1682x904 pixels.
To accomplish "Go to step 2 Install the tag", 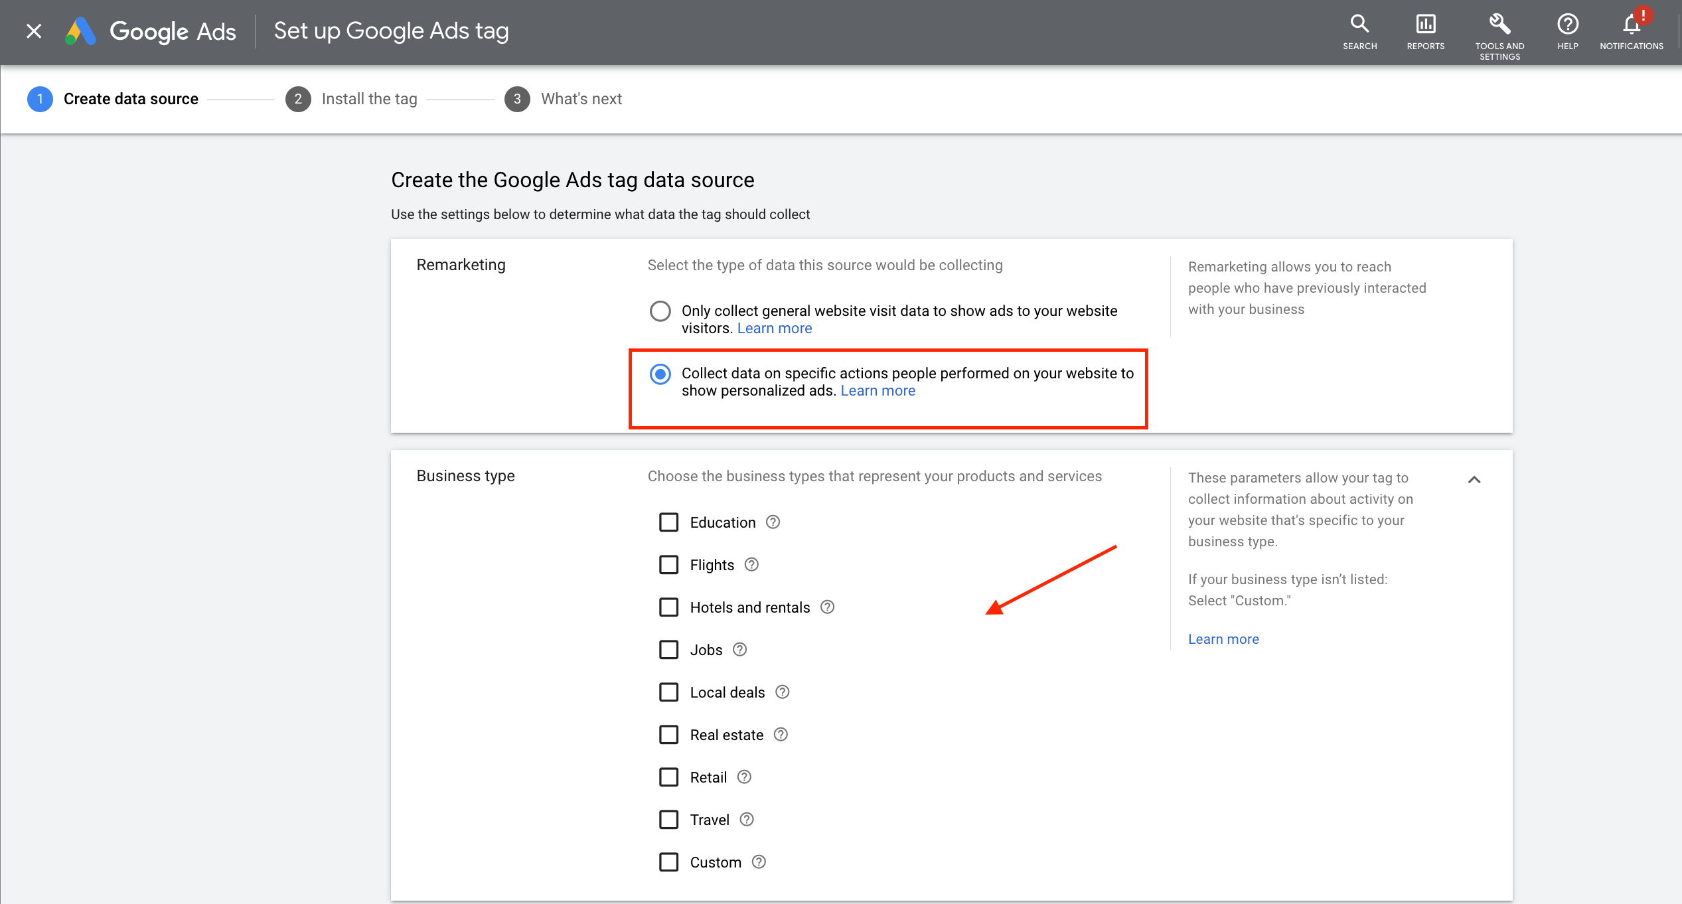I will click(x=352, y=99).
